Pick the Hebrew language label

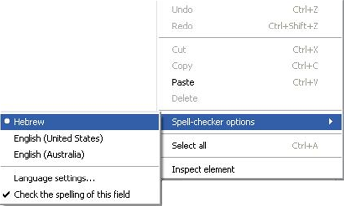point(29,121)
